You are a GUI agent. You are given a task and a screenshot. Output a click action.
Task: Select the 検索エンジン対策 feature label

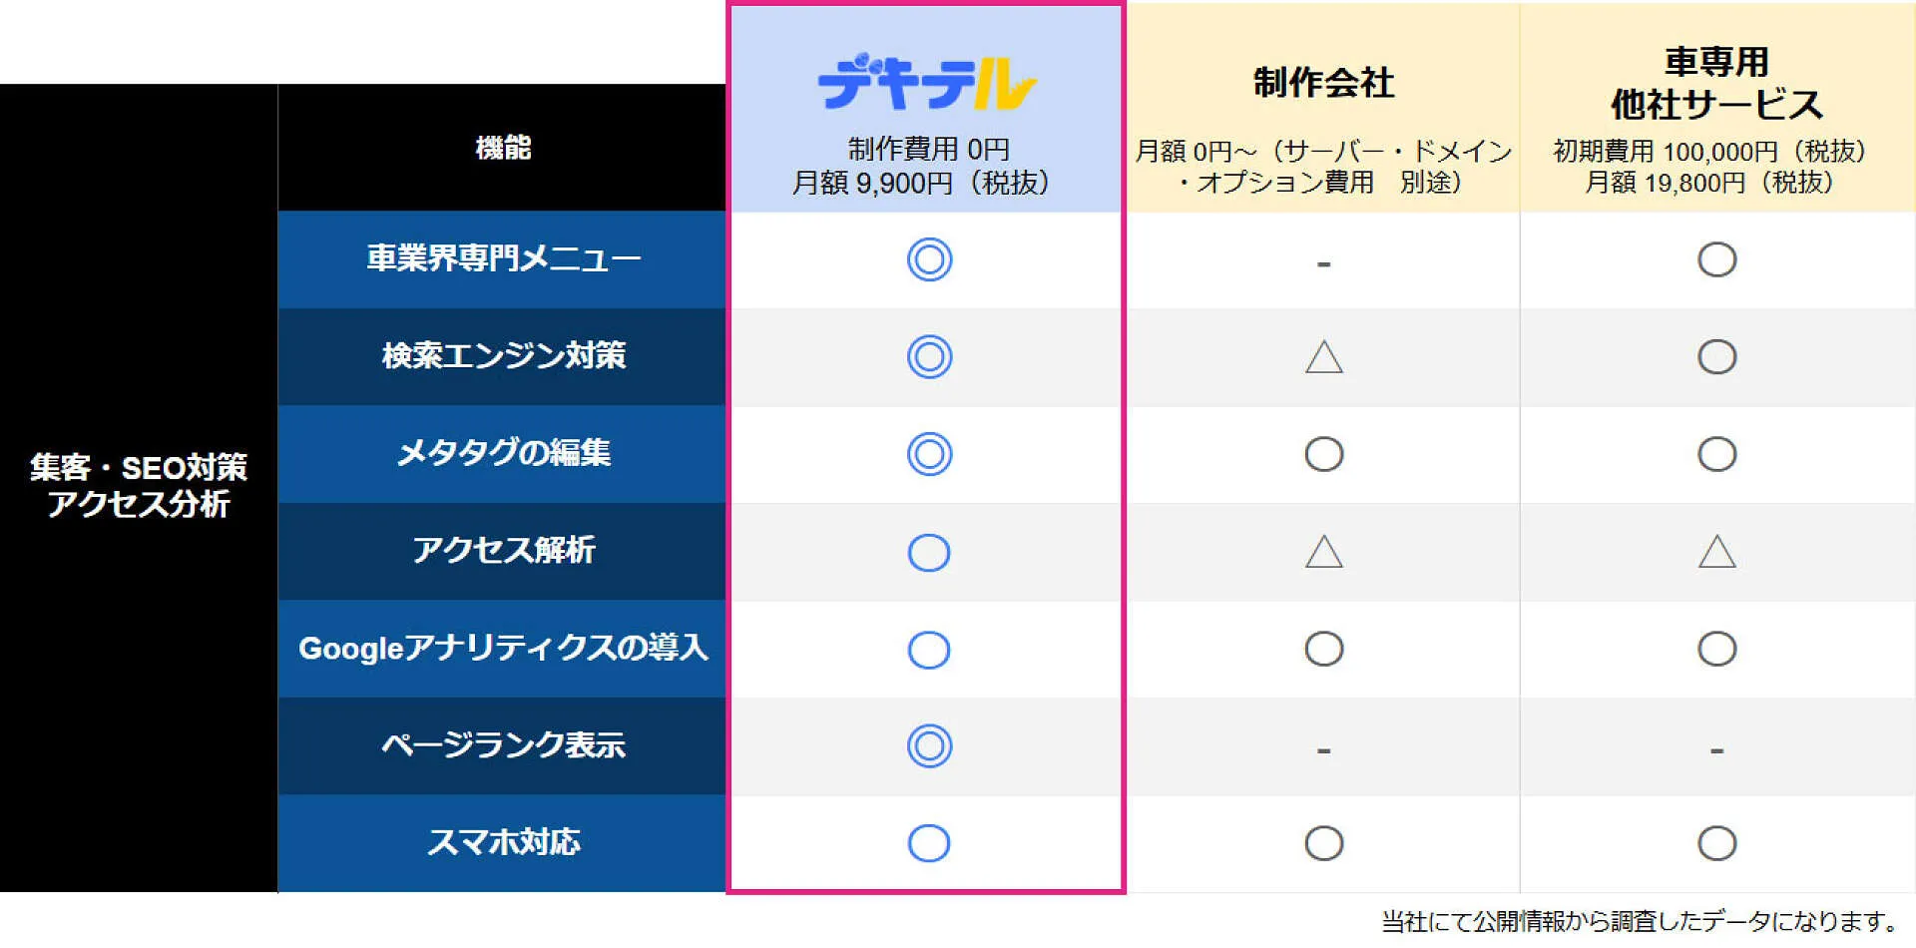tap(502, 356)
